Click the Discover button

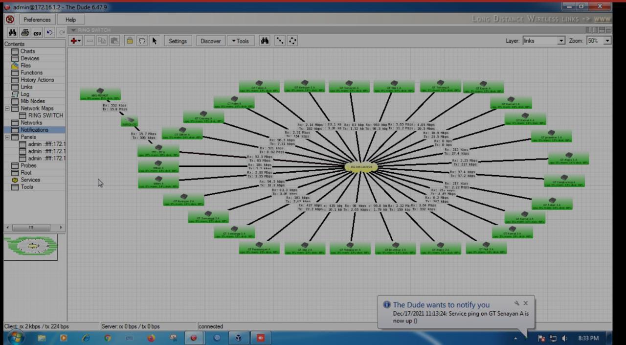[210, 41]
